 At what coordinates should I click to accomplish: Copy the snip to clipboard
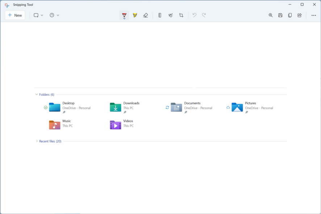point(290,15)
